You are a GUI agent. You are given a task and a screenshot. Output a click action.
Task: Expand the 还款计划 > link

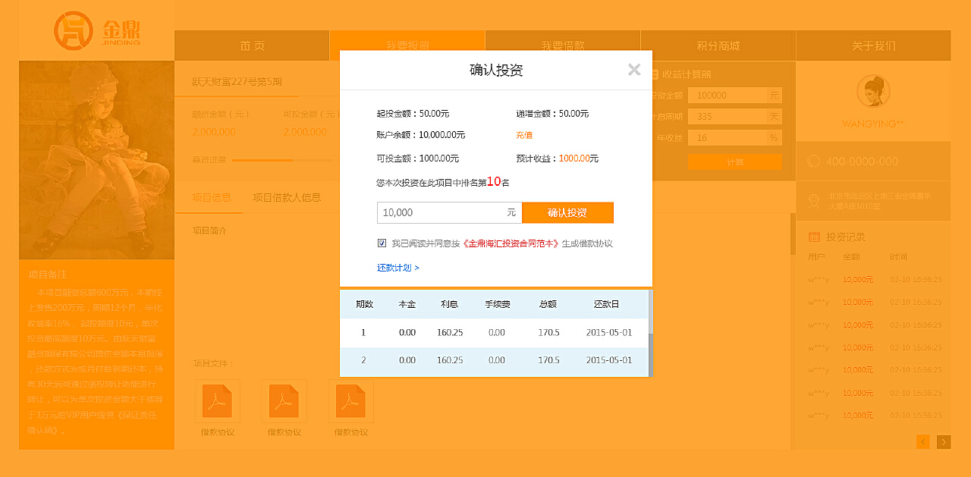pyautogui.click(x=398, y=268)
